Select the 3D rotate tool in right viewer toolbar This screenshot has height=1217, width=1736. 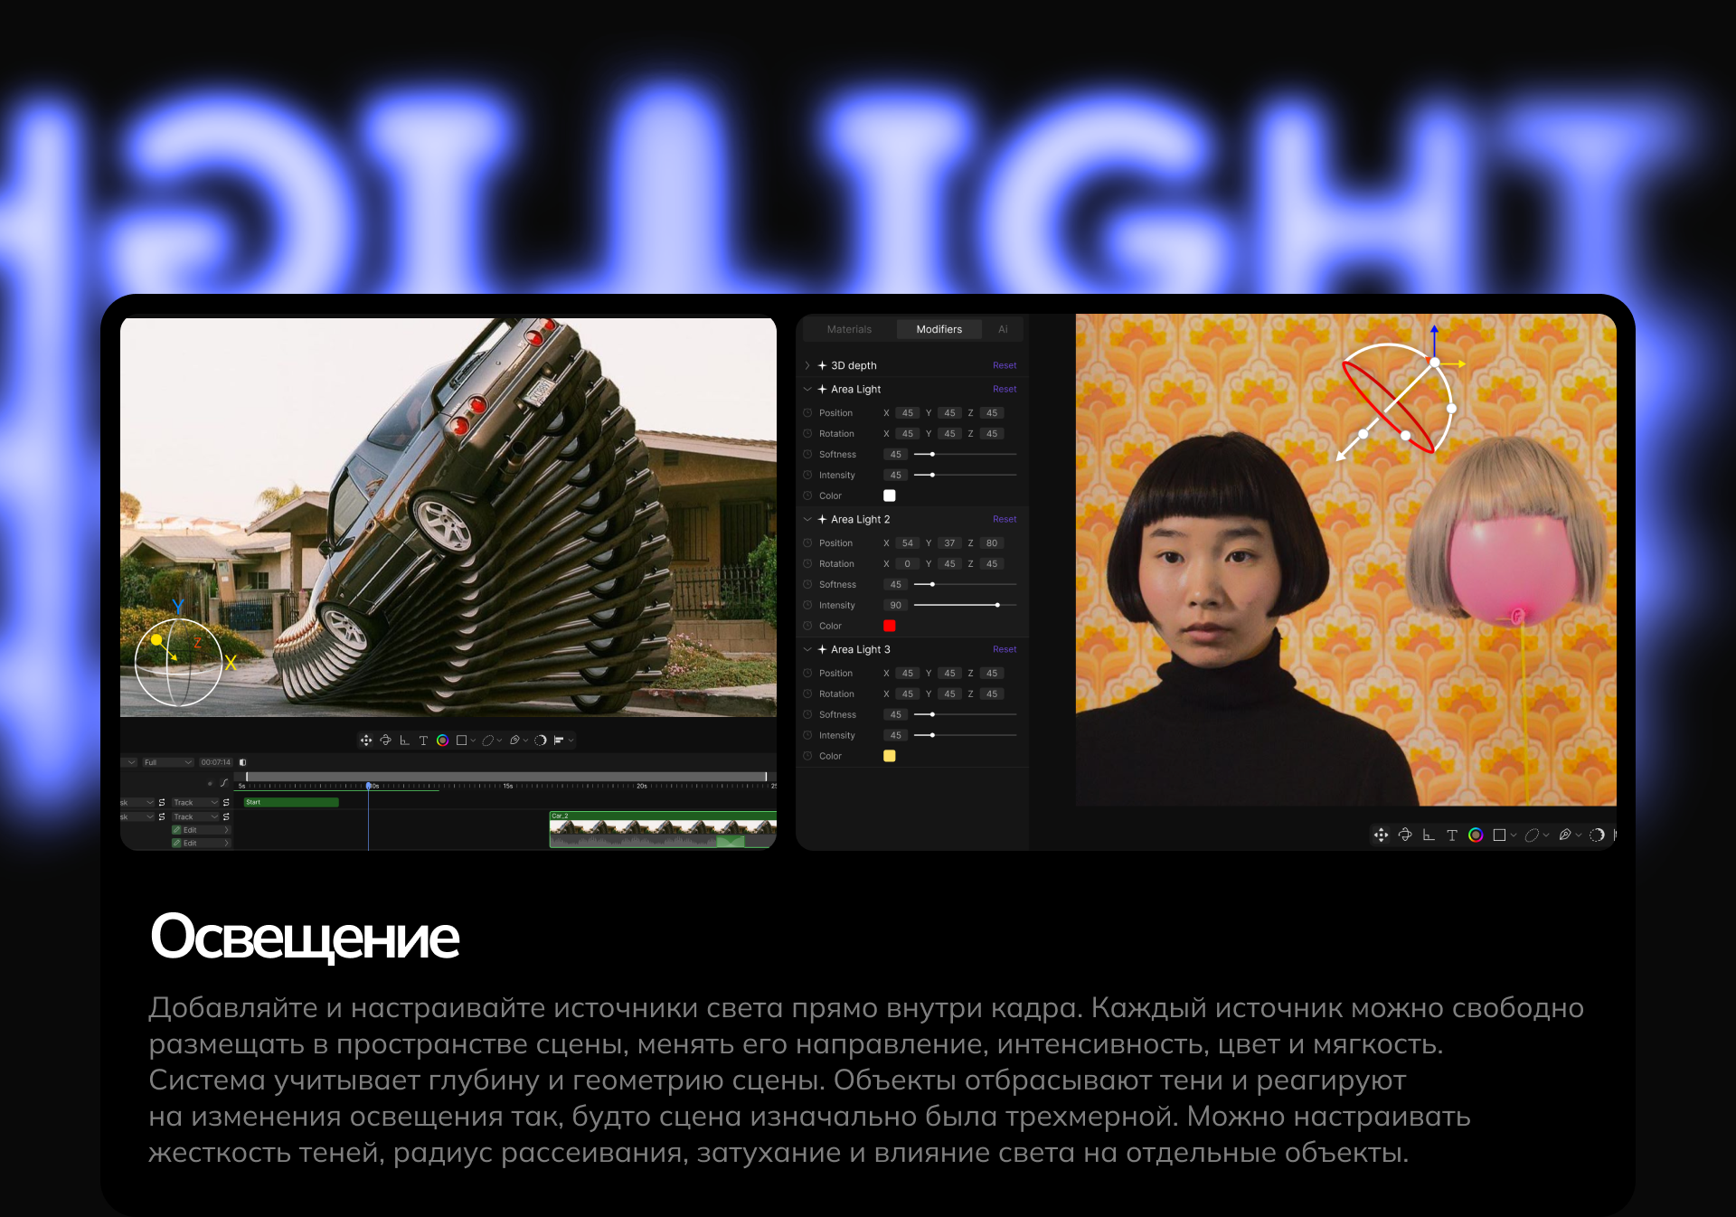1405,835
